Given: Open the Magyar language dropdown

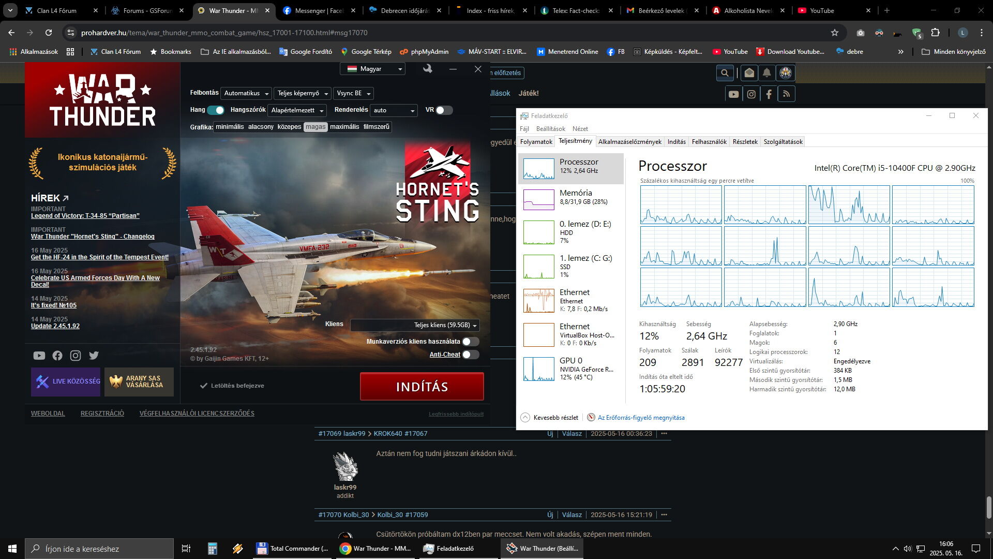Looking at the screenshot, I should 373,69.
